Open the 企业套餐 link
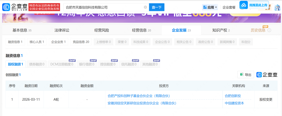 click(229, 7)
